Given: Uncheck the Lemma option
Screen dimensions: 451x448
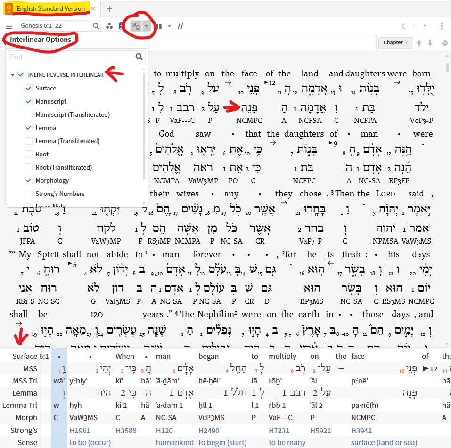Looking at the screenshot, I should (x=28, y=128).
